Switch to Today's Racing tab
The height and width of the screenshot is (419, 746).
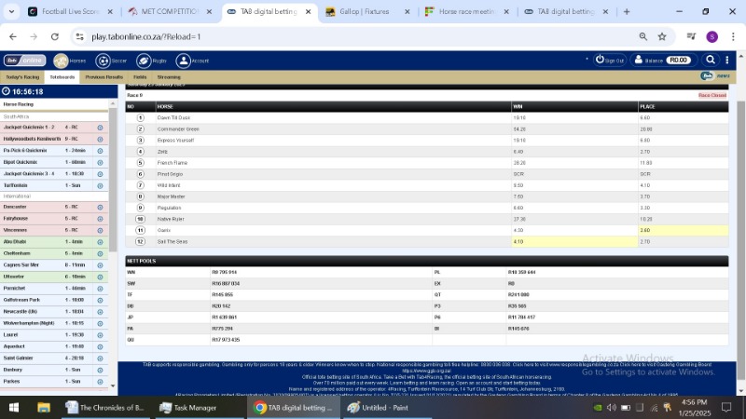(22, 77)
